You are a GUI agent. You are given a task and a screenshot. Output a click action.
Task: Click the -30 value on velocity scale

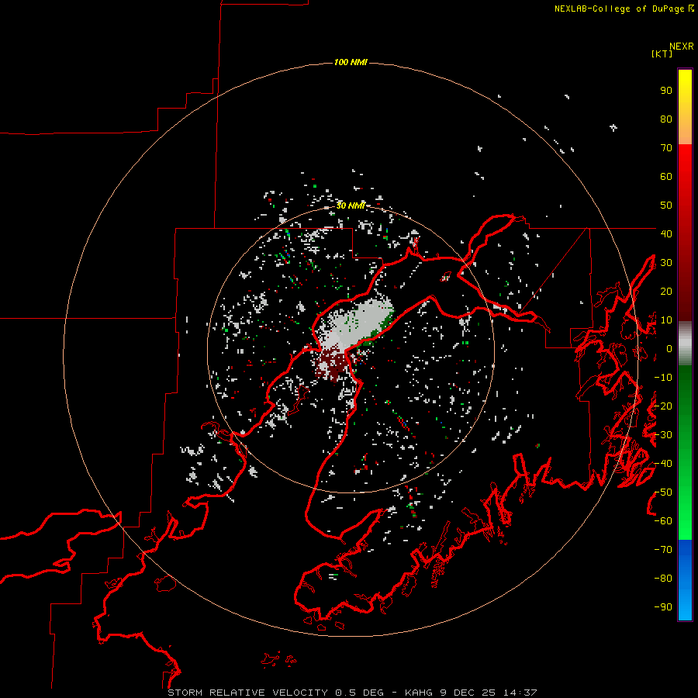pos(663,435)
